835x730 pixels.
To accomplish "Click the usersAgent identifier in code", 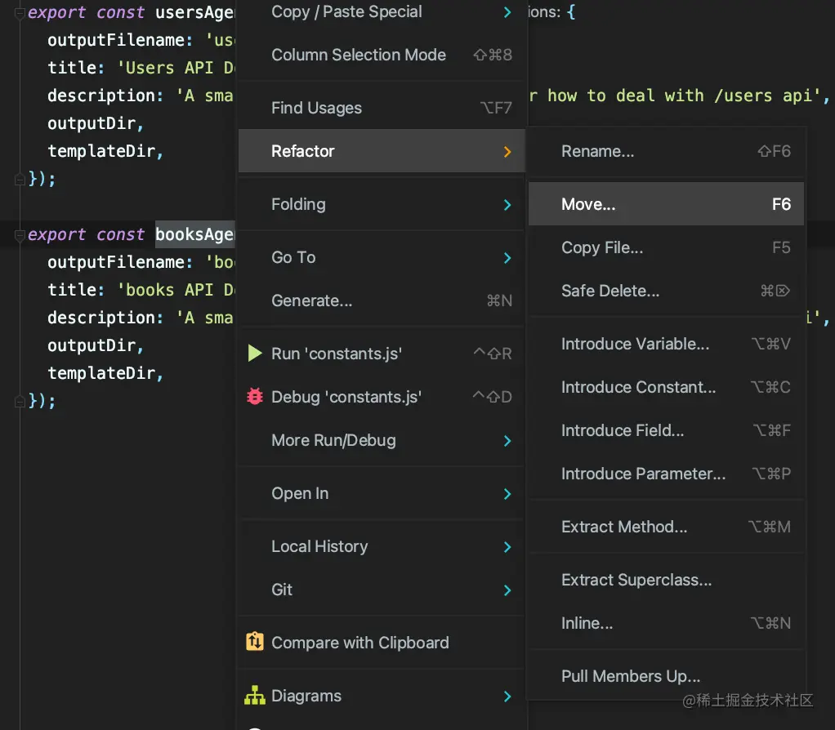I will tap(195, 12).
